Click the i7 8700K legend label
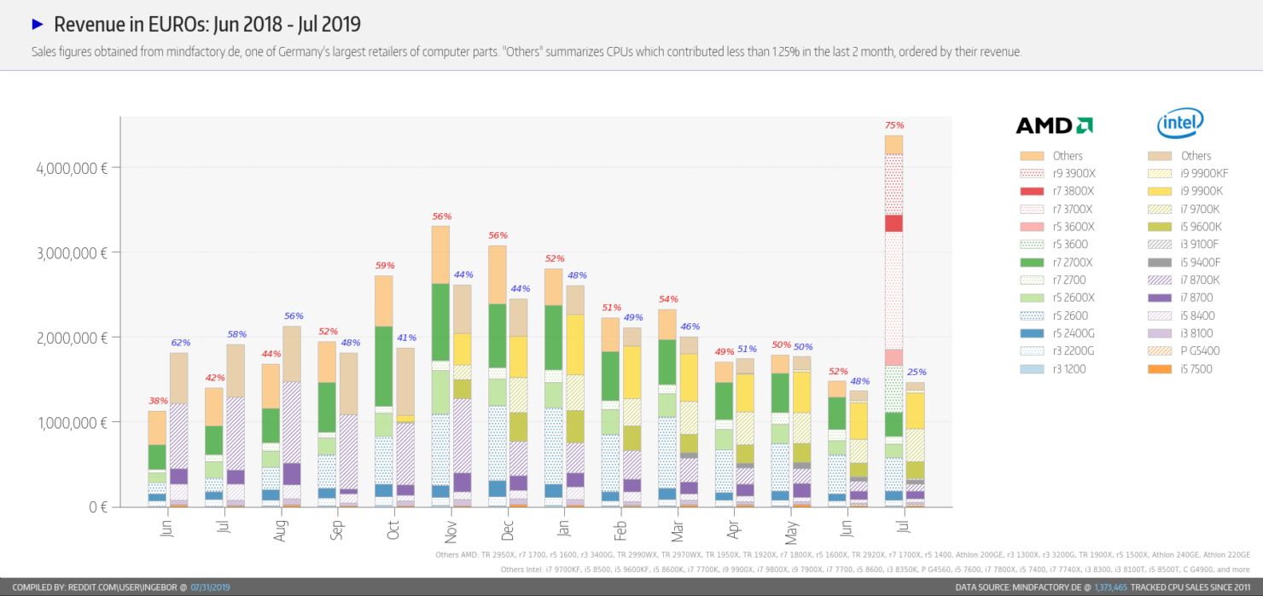The image size is (1263, 596). click(1202, 281)
